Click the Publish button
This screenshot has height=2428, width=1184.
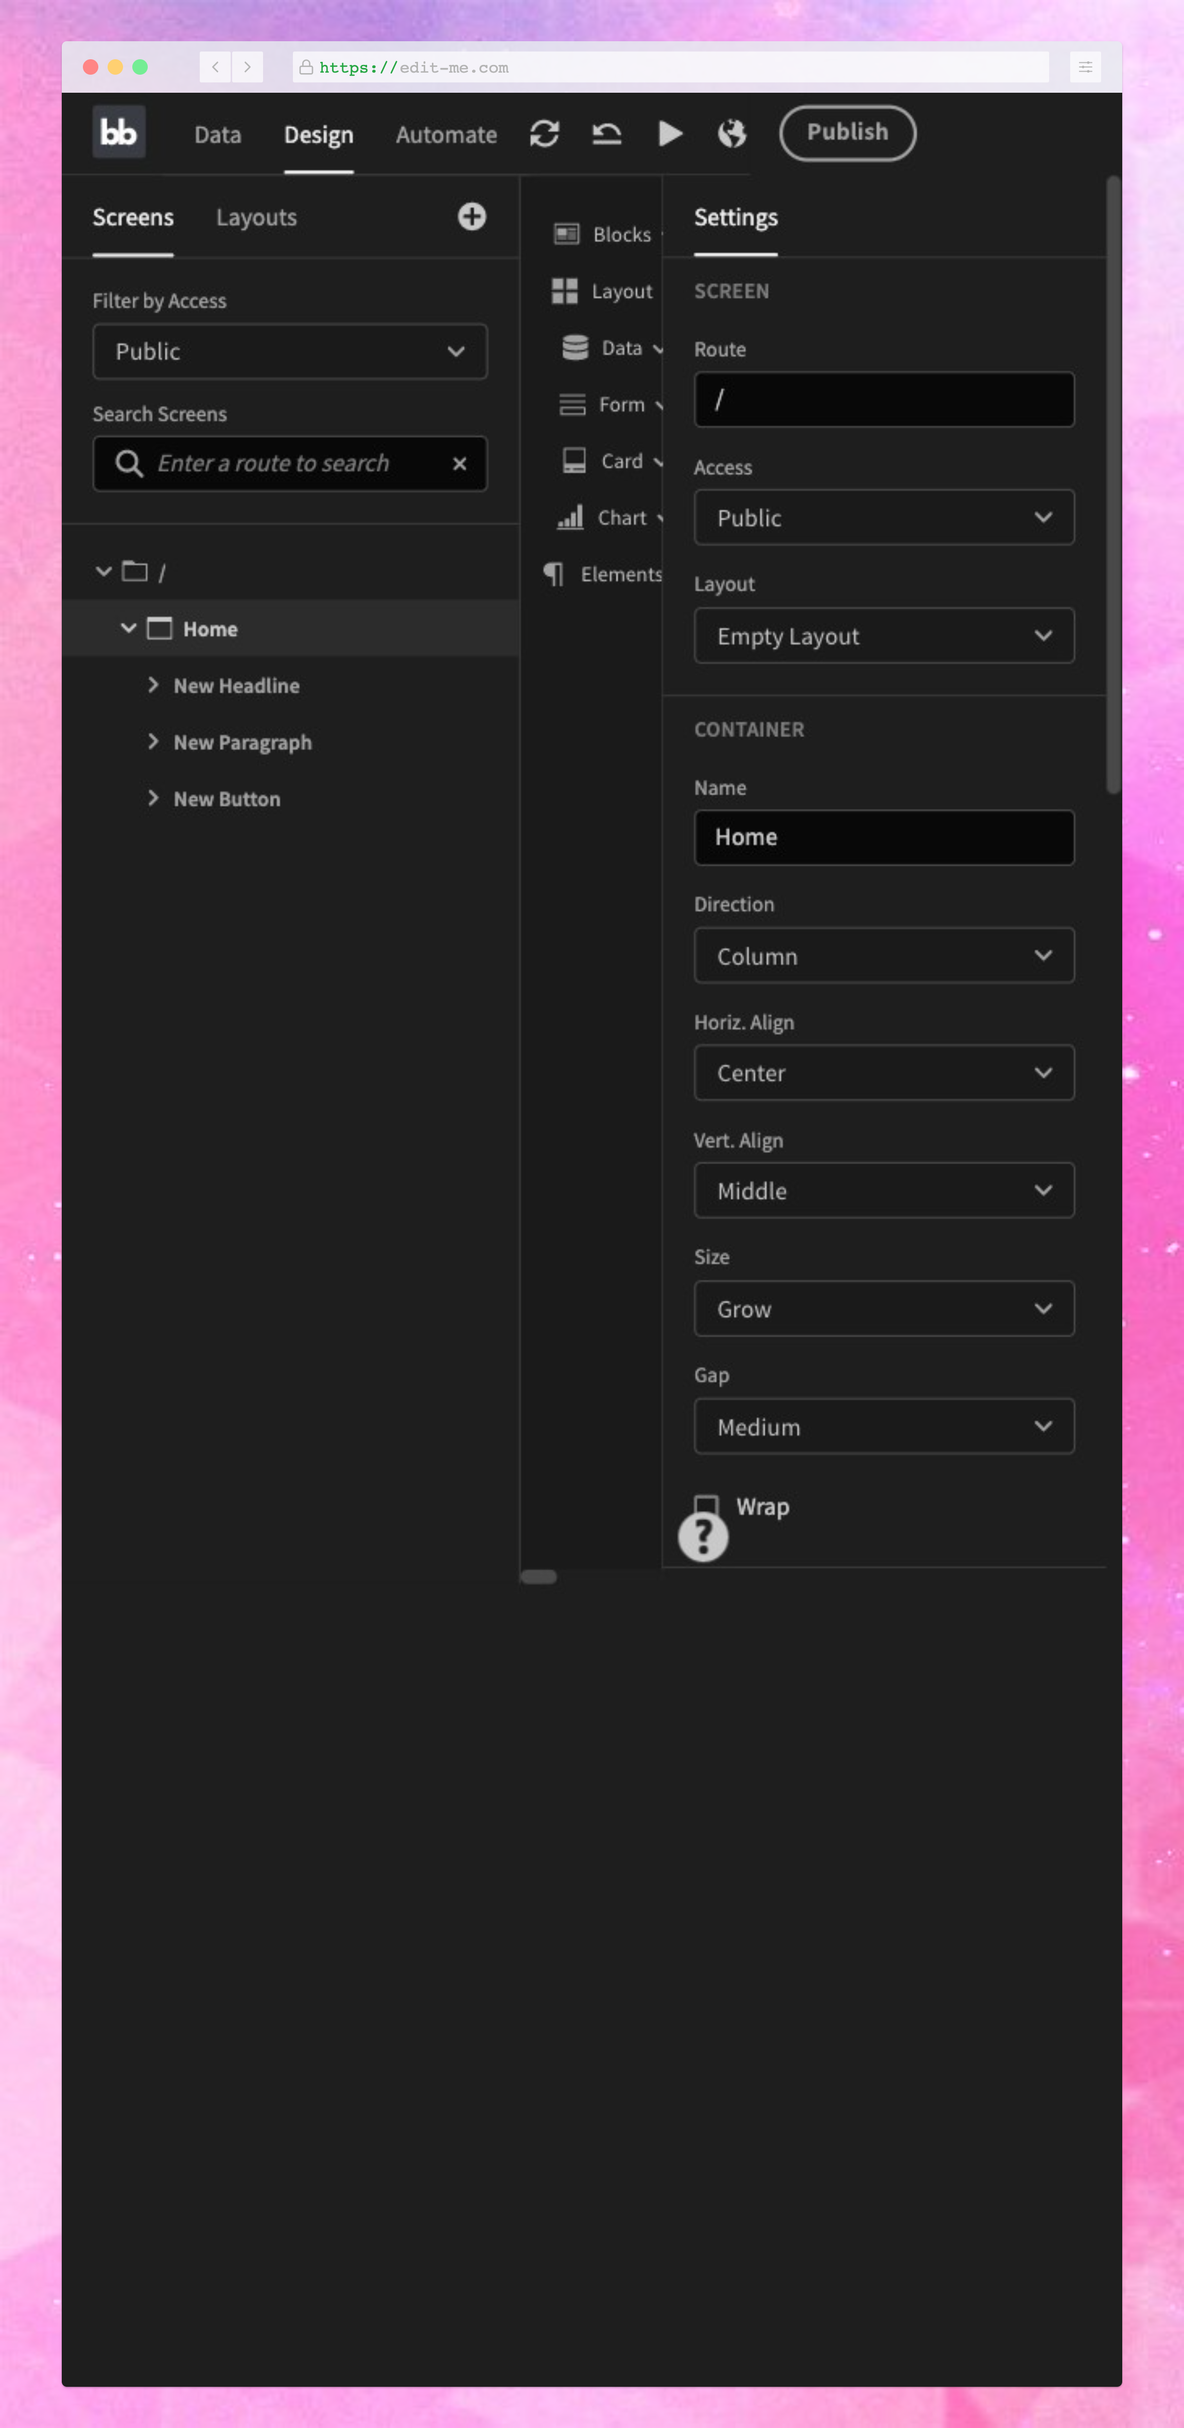(848, 133)
